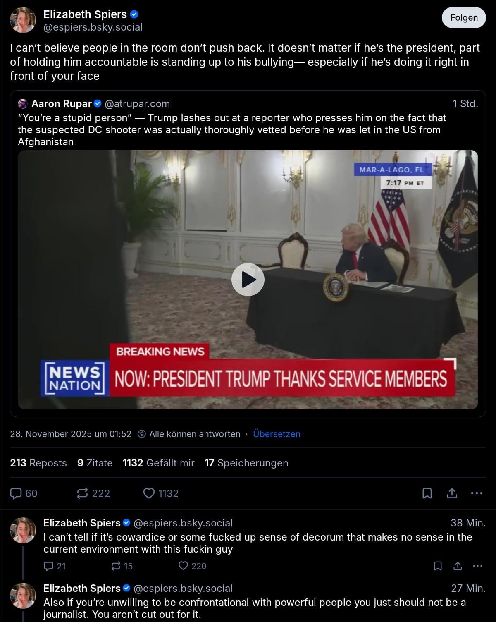Repost the reply showing 15 reposts

(122, 566)
